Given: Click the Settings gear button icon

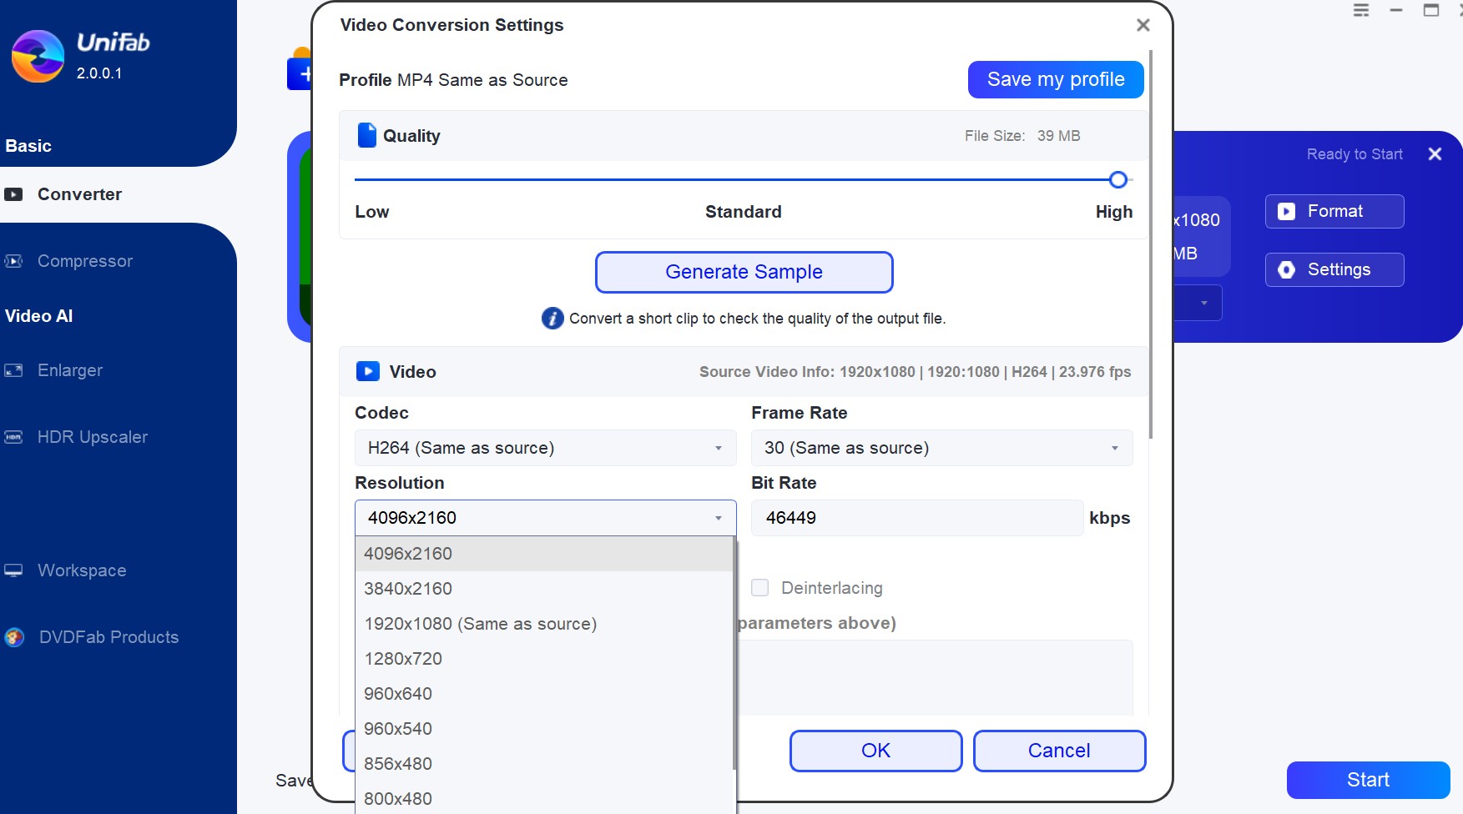Looking at the screenshot, I should click(x=1287, y=269).
